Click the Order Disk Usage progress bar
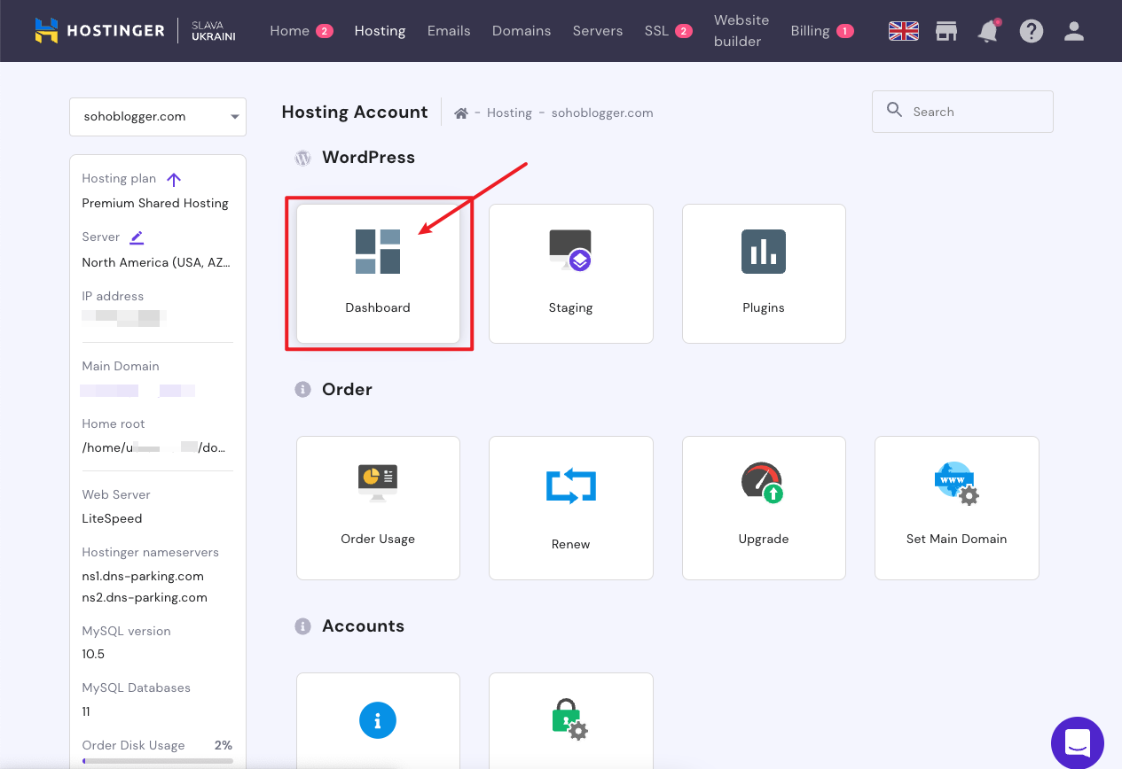The image size is (1122, 769). coord(158,761)
